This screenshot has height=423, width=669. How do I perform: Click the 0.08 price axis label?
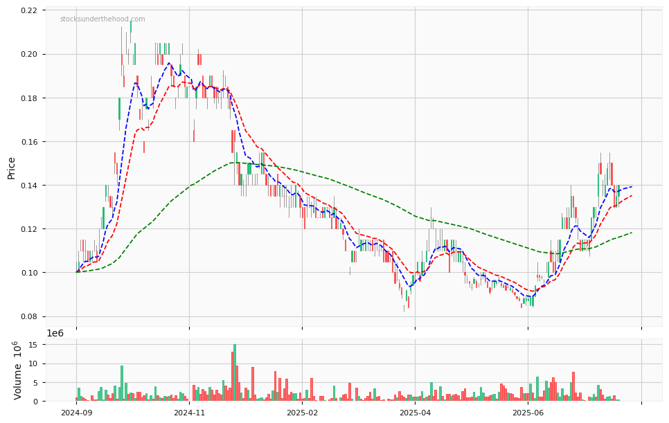[x=28, y=316]
